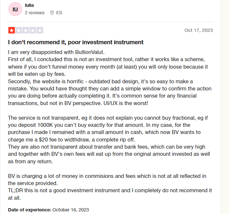Click the red first rating star

pyautogui.click(x=11, y=30)
